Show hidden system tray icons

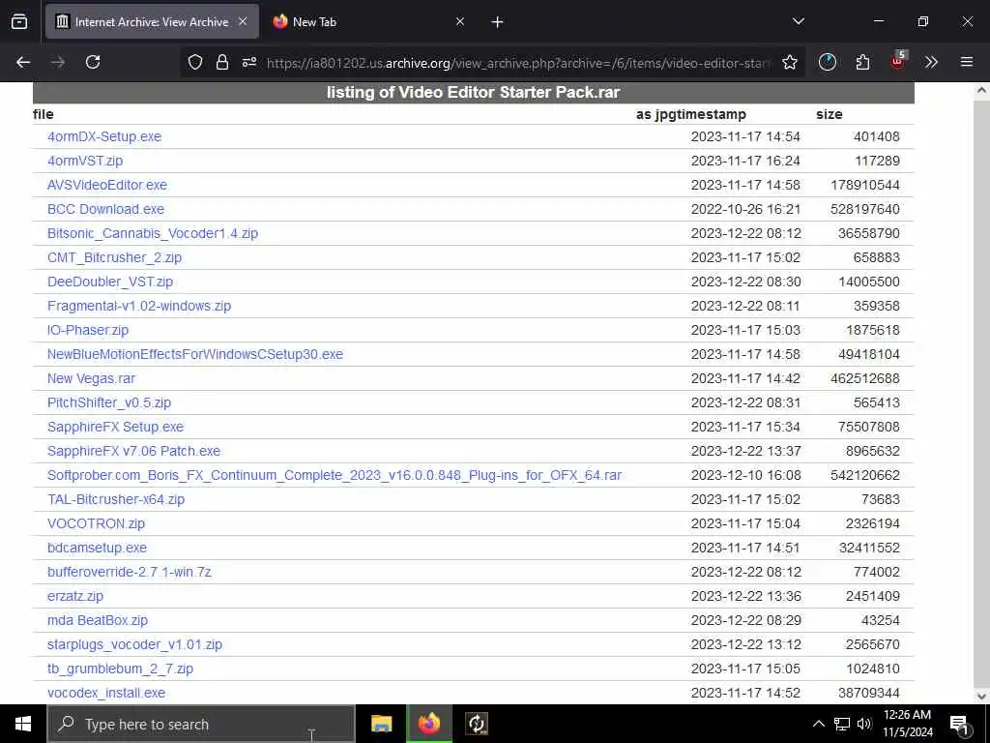coord(818,724)
